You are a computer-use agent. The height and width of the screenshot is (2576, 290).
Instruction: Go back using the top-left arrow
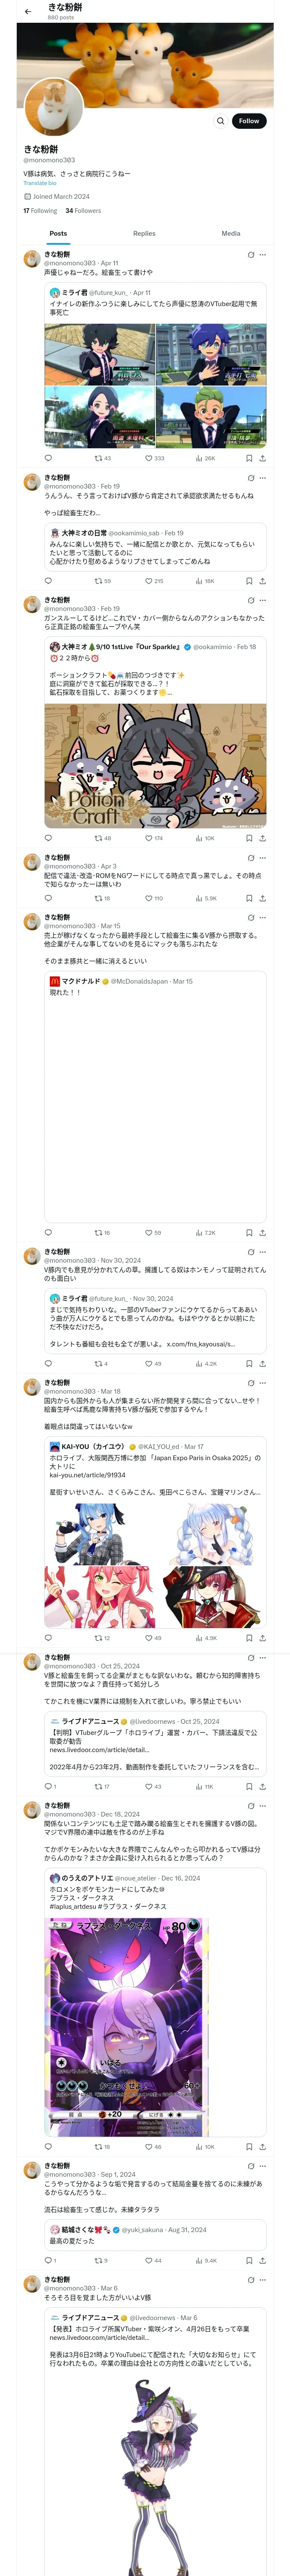pyautogui.click(x=28, y=11)
